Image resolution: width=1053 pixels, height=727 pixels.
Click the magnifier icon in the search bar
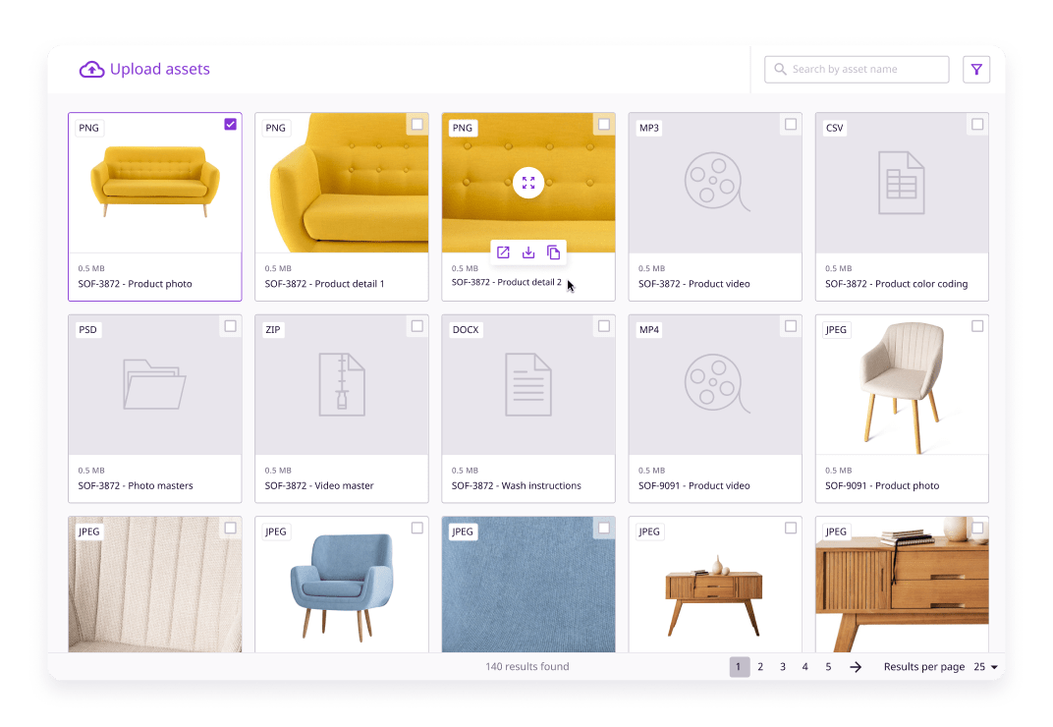pyautogui.click(x=780, y=69)
